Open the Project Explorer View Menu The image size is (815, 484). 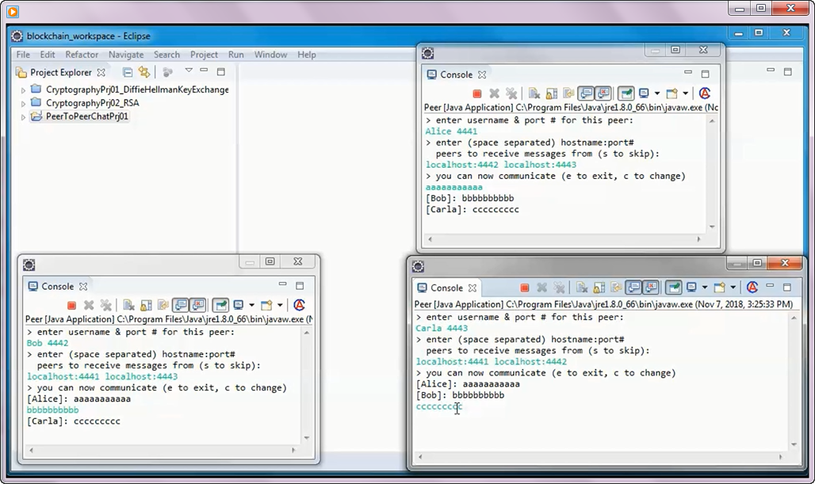(189, 71)
